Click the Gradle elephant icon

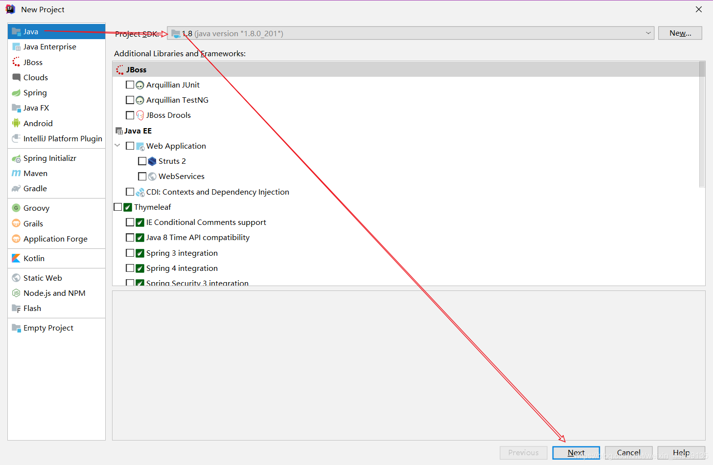click(x=16, y=188)
